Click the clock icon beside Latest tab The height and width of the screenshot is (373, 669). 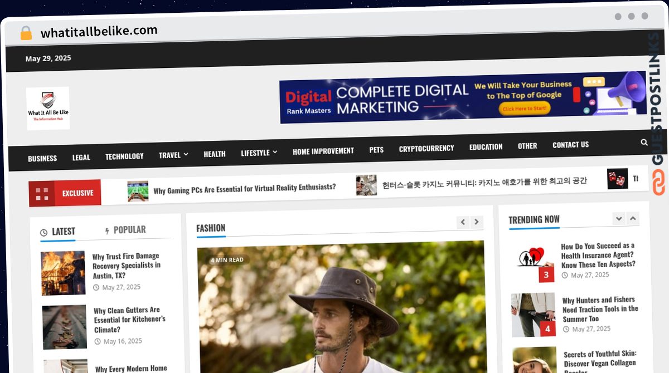point(44,233)
